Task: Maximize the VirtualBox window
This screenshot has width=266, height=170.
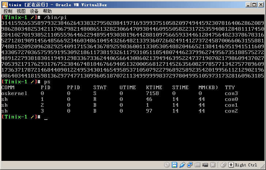Action: pos(254,5)
